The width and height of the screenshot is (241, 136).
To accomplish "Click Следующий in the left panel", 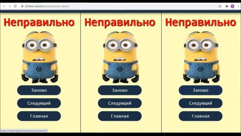I will (x=39, y=103).
